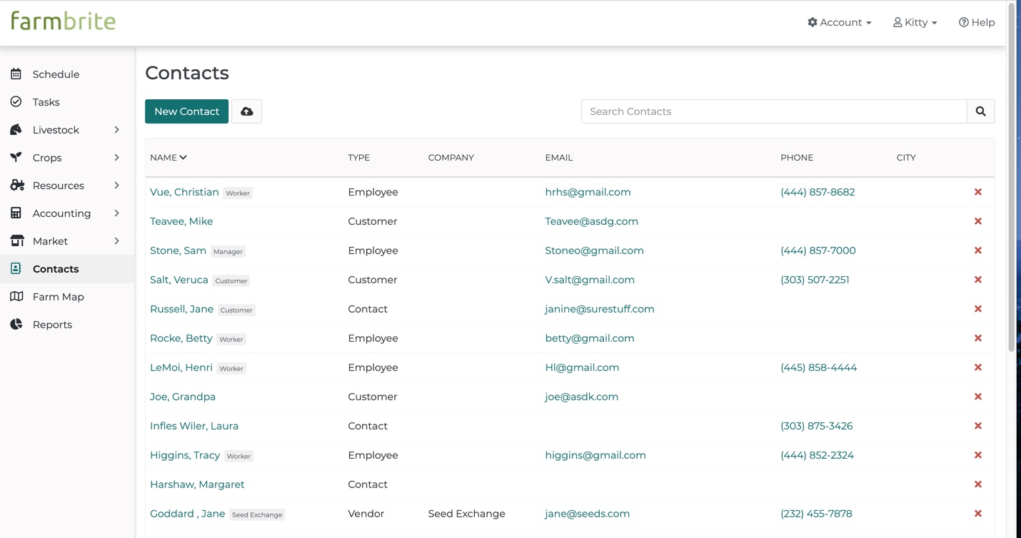The height and width of the screenshot is (538, 1021).
Task: Click the Search Contacts input field
Action: pyautogui.click(x=774, y=111)
